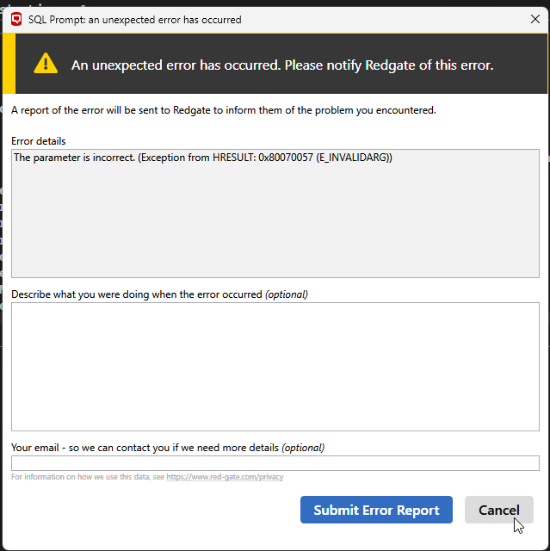The height and width of the screenshot is (551, 550).
Task: Open the red-gate.com privacy link
Action: point(225,477)
